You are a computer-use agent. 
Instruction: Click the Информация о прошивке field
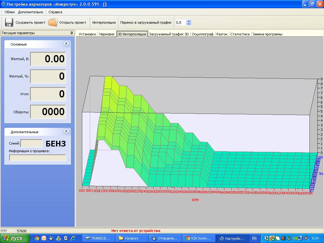38,158
